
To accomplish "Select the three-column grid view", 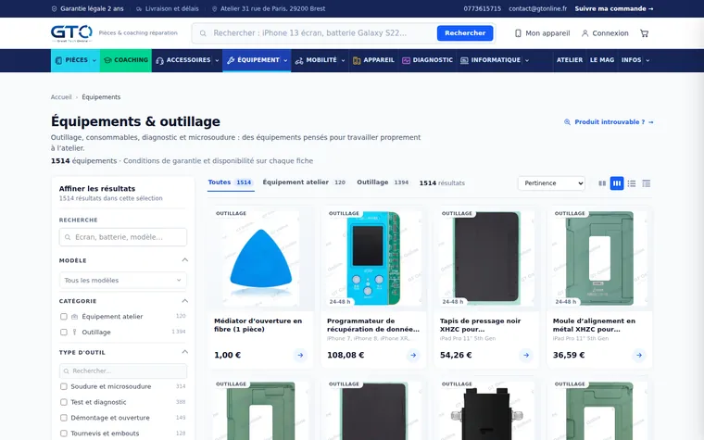I will (x=617, y=183).
